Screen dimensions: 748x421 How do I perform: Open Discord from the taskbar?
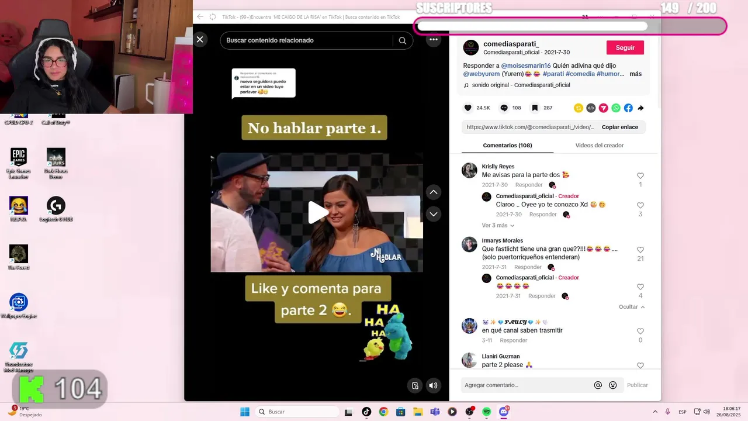pyautogui.click(x=504, y=412)
